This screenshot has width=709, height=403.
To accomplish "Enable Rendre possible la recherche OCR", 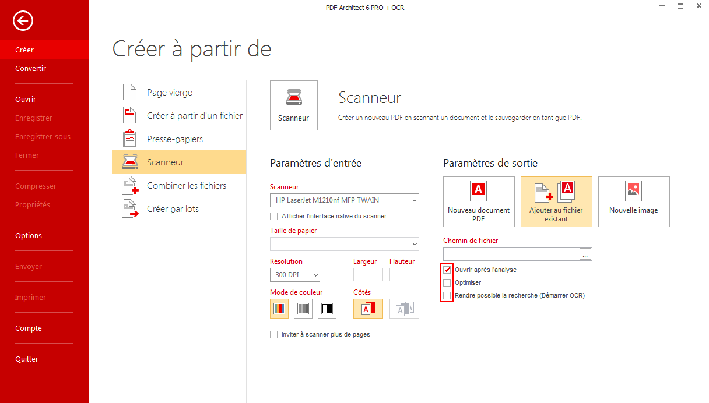I will tap(447, 295).
